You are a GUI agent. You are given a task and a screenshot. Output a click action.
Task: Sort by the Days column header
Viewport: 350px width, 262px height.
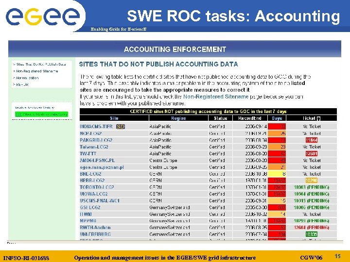click(x=277, y=118)
